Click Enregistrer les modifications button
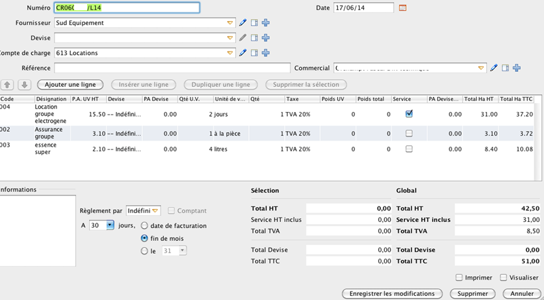The width and height of the screenshot is (544, 300). coord(392,293)
